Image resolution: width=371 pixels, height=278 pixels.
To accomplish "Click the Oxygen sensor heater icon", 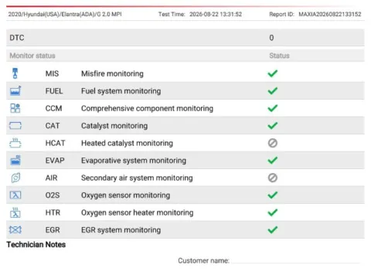I will (15, 212).
